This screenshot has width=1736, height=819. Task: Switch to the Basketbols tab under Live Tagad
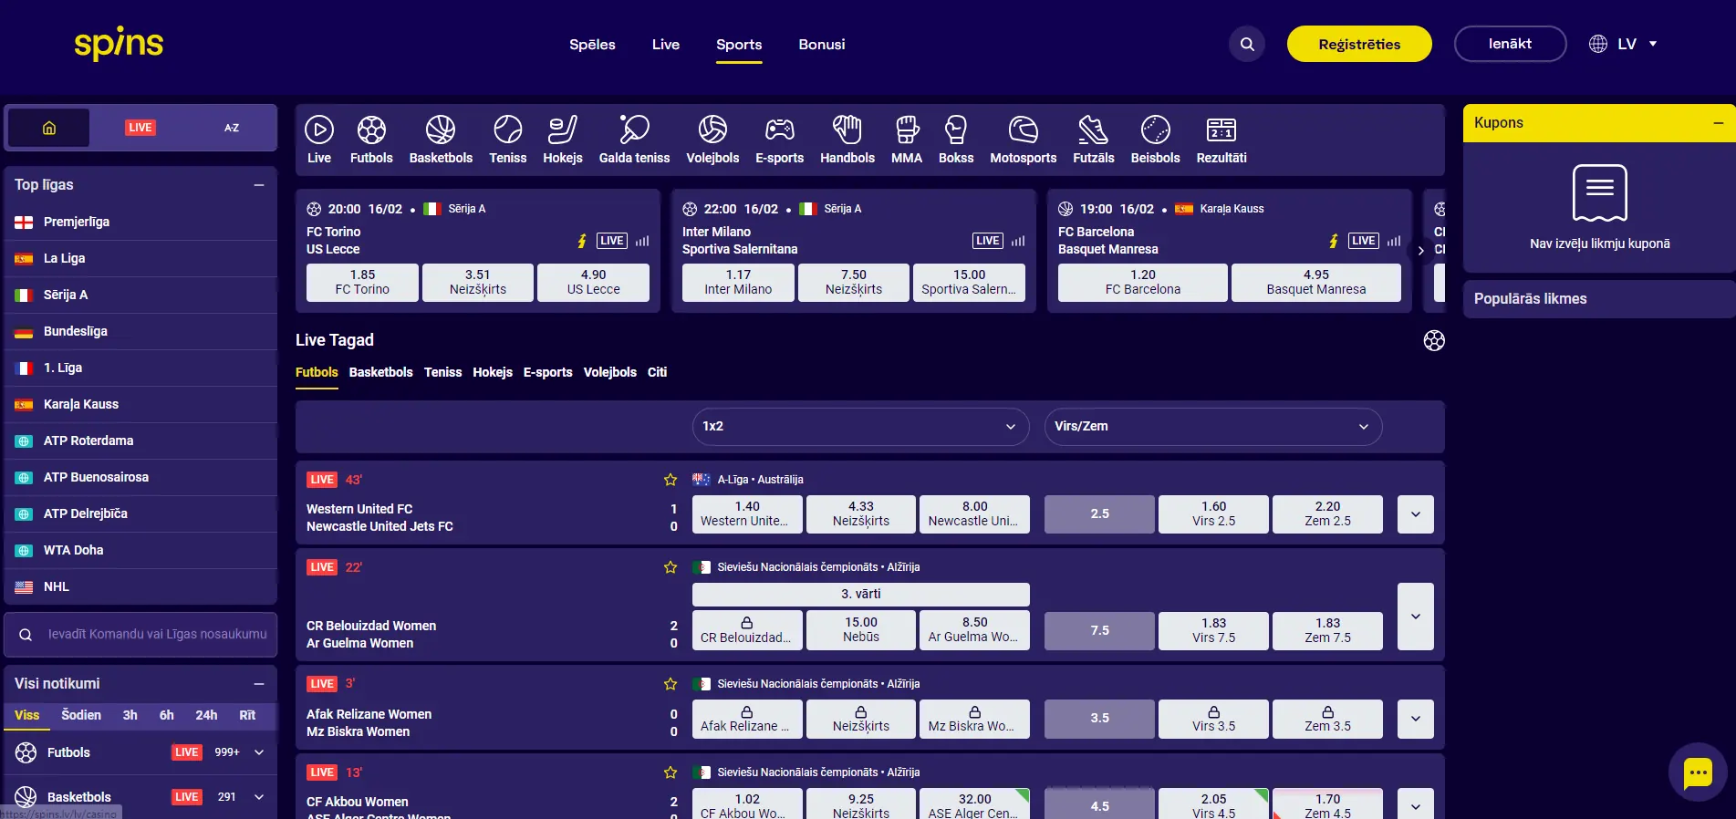coord(380,372)
